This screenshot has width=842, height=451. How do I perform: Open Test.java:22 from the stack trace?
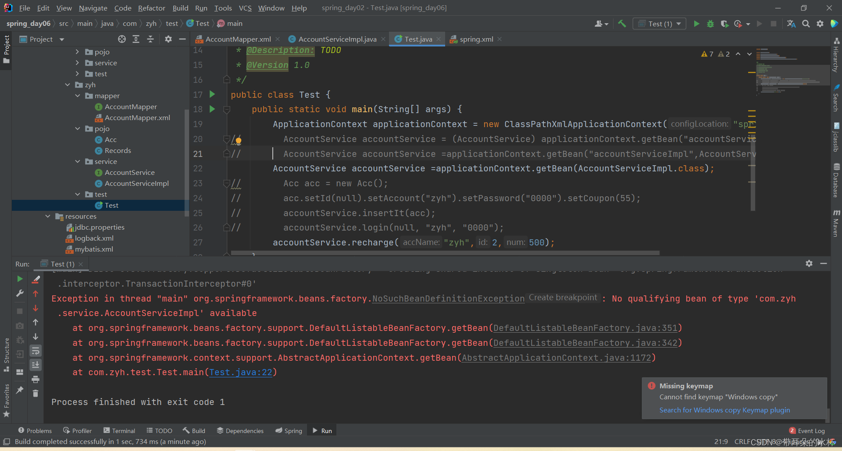pyautogui.click(x=242, y=372)
